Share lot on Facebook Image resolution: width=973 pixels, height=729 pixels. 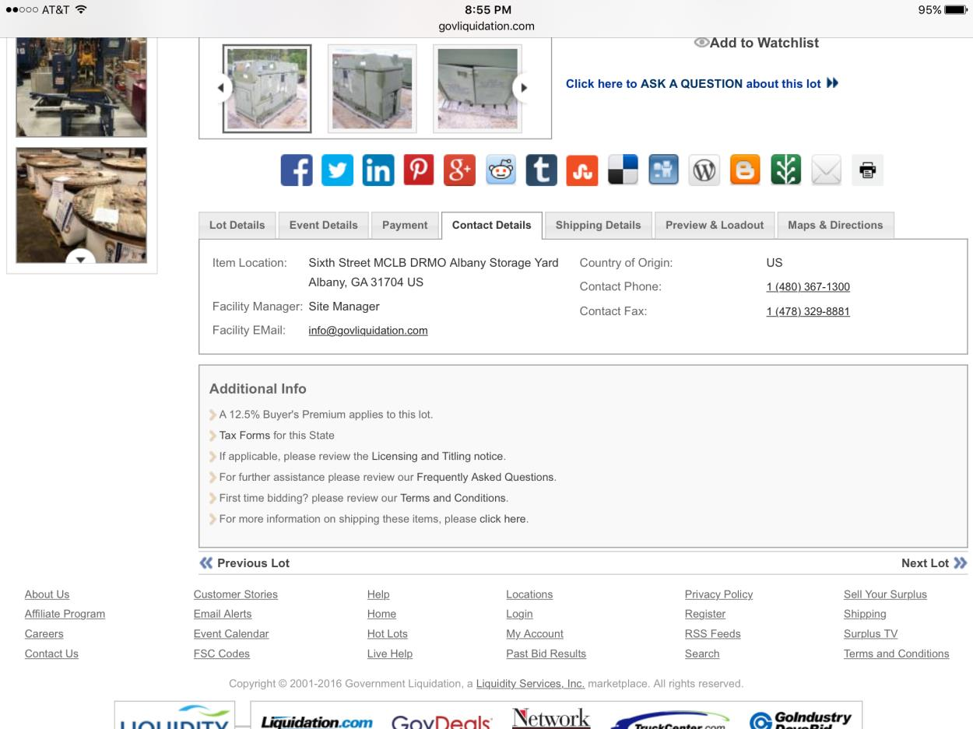(x=297, y=170)
